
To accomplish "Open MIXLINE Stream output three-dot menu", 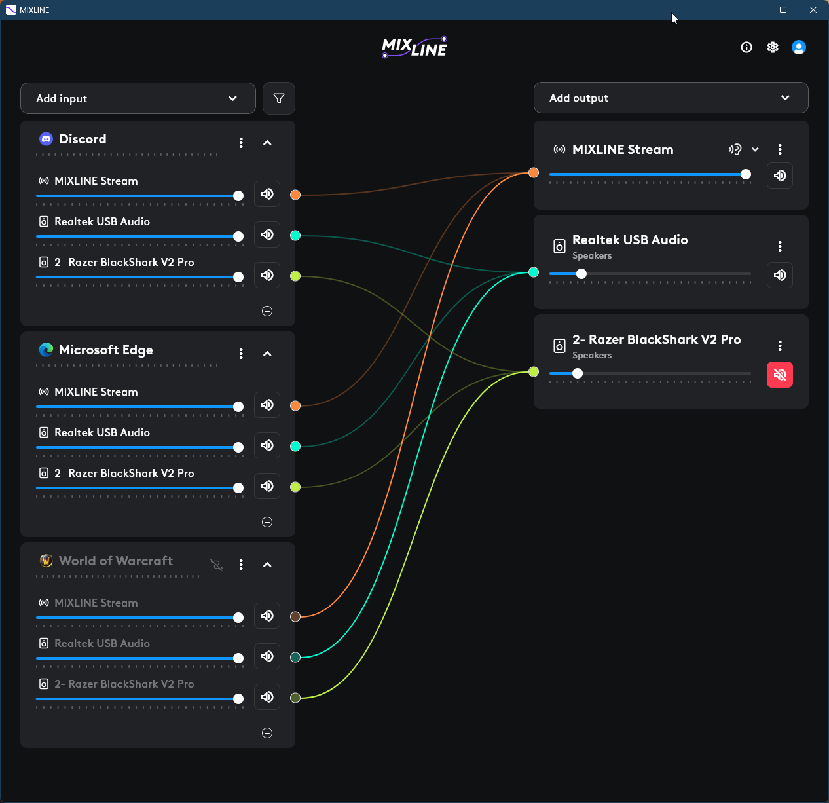I will 780,149.
